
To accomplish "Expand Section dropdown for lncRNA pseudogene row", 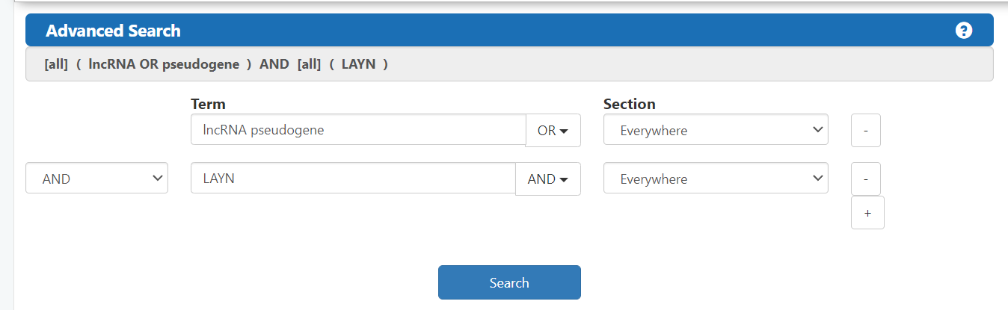I will tap(715, 131).
